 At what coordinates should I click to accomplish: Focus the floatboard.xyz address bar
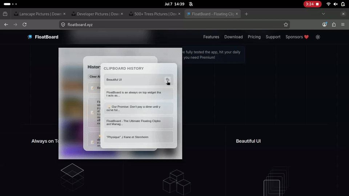(174, 25)
